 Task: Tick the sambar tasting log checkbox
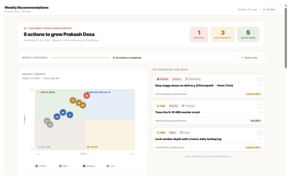pyautogui.click(x=260, y=133)
